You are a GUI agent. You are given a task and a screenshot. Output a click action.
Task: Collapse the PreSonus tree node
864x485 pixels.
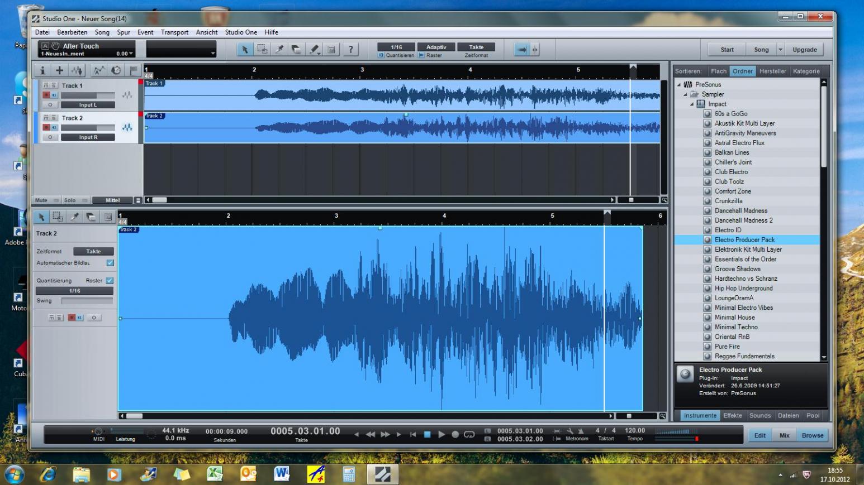[679, 85]
